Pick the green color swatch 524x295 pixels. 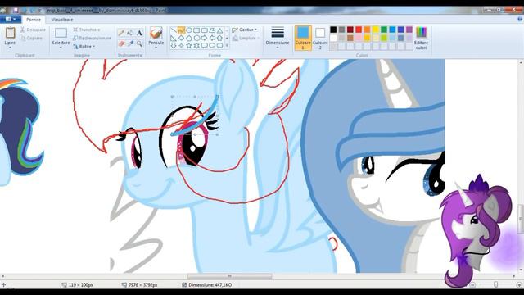384,29
